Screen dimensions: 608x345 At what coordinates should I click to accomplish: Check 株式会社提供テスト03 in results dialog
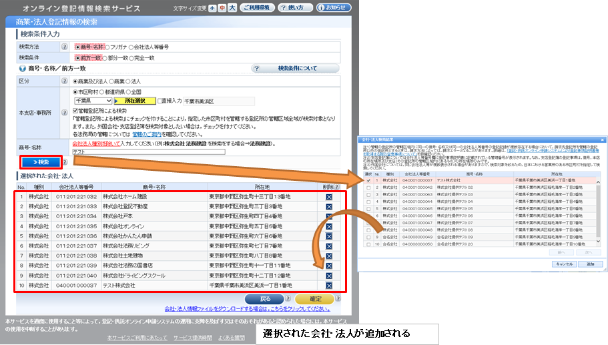(368, 195)
